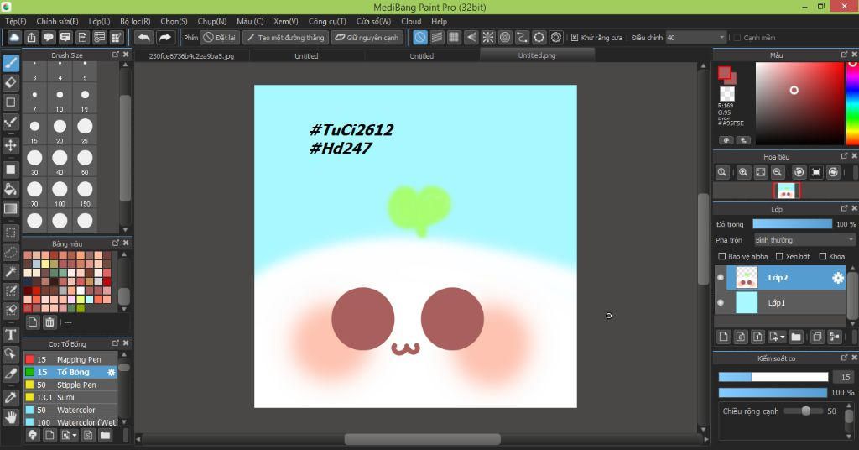Open the Lớp(L) menu
This screenshot has width=859, height=450.
(99, 21)
